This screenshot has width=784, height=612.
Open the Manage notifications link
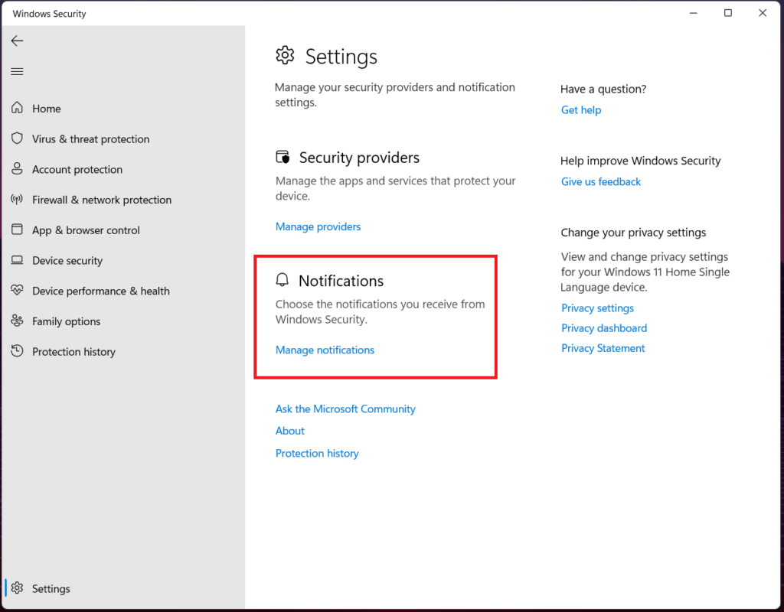[325, 350]
